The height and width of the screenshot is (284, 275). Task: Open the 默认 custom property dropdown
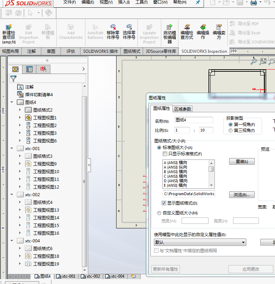coord(200,242)
